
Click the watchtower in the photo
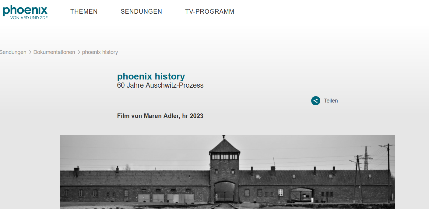pos(225,158)
